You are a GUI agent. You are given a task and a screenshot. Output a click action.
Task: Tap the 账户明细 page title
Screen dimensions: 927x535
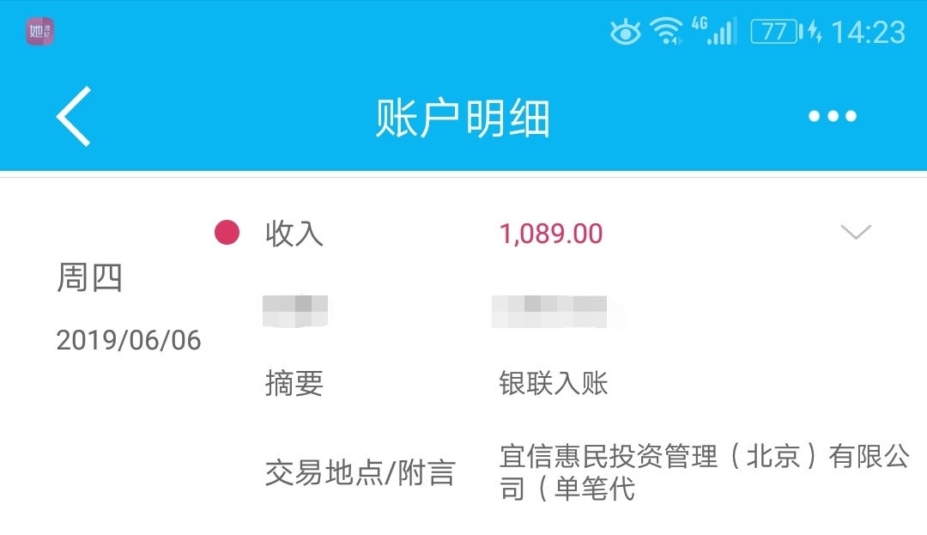(463, 119)
